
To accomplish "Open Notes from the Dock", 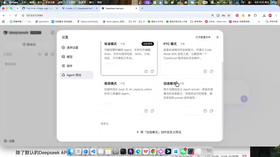I will pos(108,152).
